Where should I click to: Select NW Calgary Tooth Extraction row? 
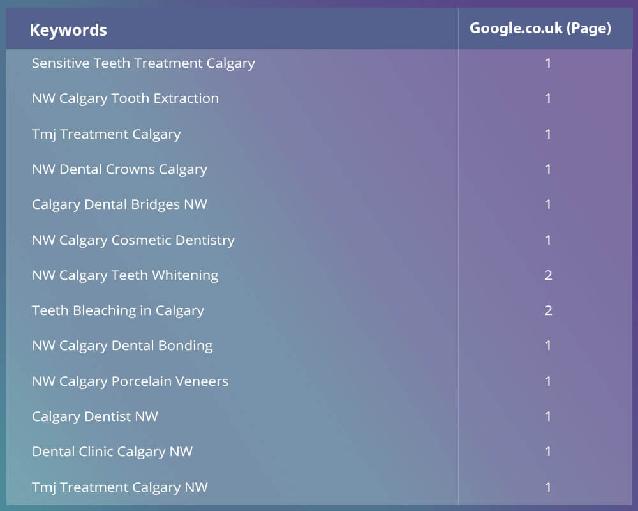pyautogui.click(x=319, y=98)
